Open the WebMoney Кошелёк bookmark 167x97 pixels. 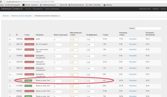coord(48,5)
